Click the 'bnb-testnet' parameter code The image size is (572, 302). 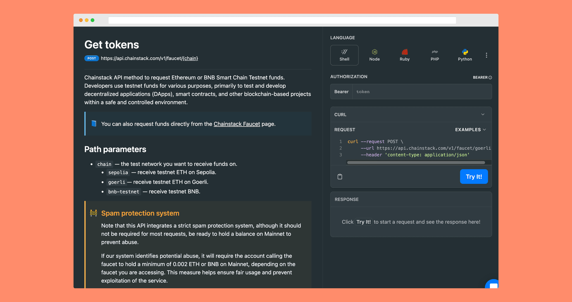[x=123, y=192]
